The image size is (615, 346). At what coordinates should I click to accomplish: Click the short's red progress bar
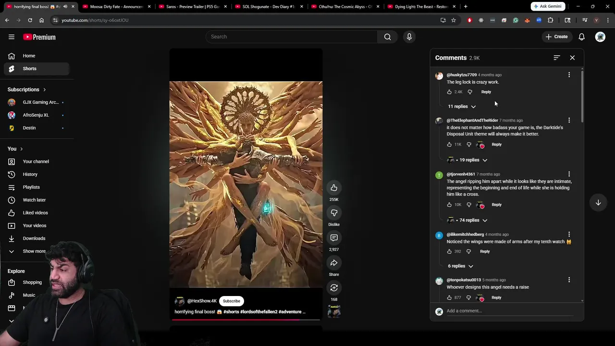click(x=246, y=320)
